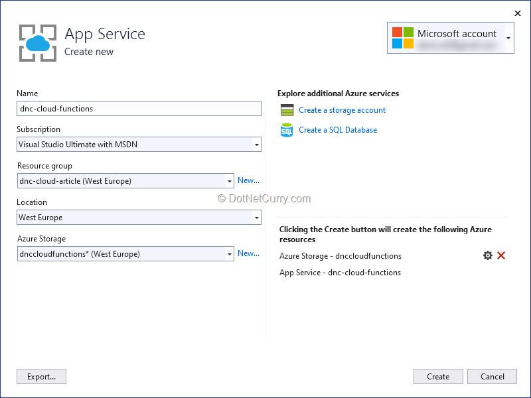The width and height of the screenshot is (531, 398).
Task: Click the Cancel button
Action: [x=492, y=376]
